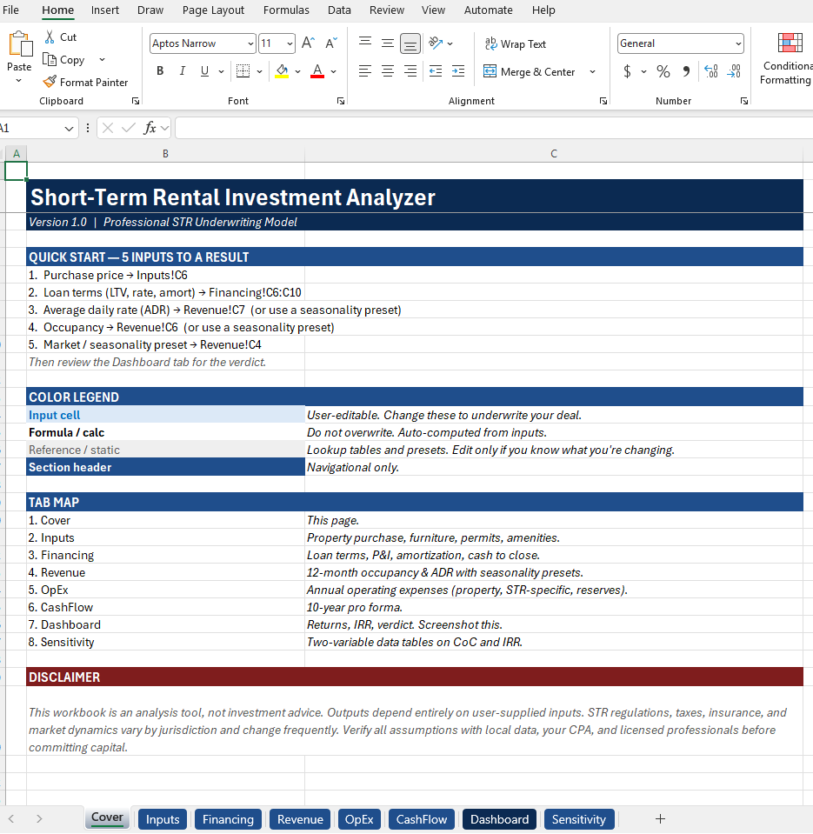
Task: Increase decimal places
Action: [x=711, y=71]
